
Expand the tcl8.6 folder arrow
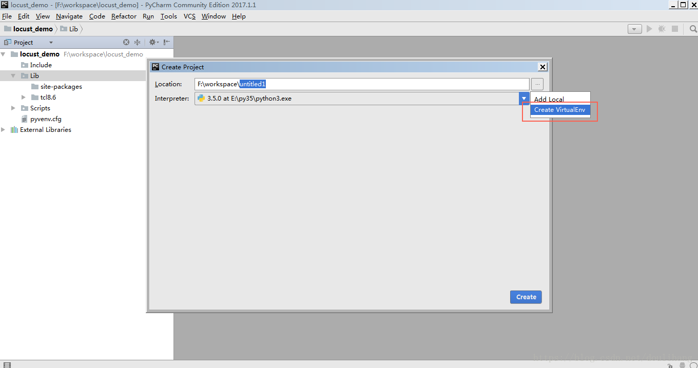tap(24, 98)
